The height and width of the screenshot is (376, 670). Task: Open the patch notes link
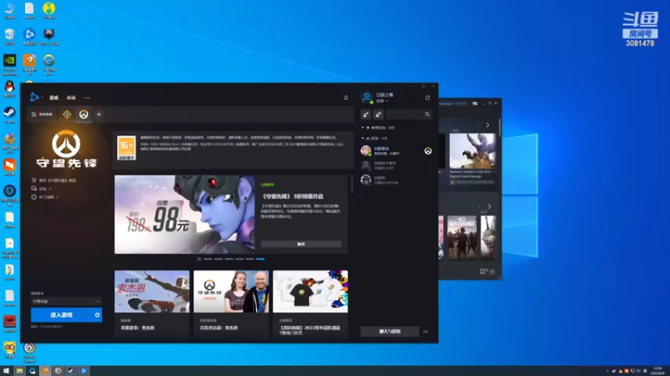(45, 197)
